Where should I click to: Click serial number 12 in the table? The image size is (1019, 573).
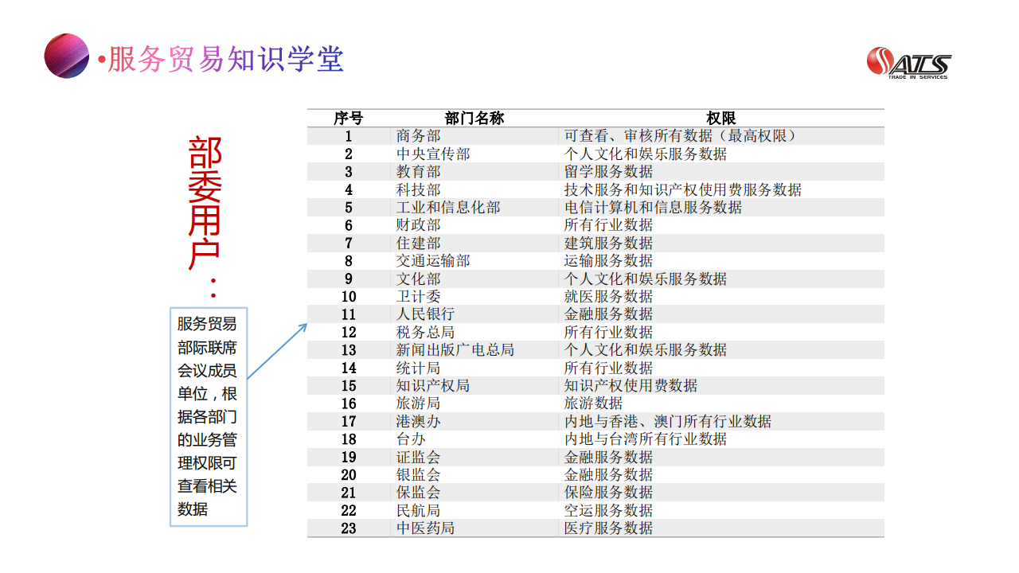[349, 332]
